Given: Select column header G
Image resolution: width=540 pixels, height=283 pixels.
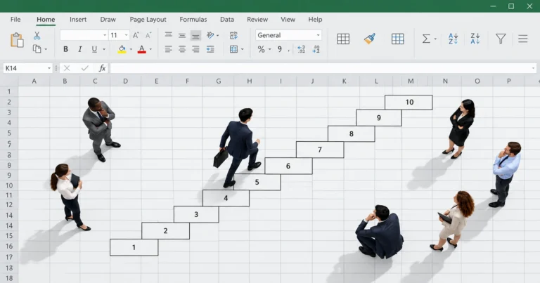Looking at the screenshot, I should coord(219,81).
